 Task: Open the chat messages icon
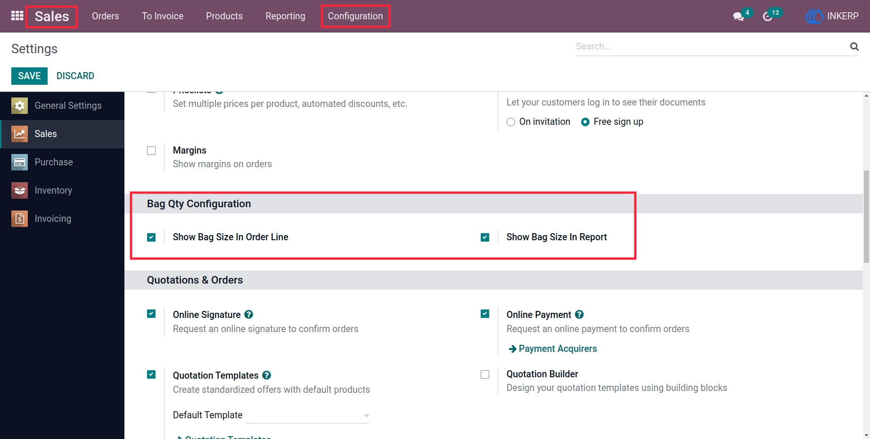coord(739,16)
